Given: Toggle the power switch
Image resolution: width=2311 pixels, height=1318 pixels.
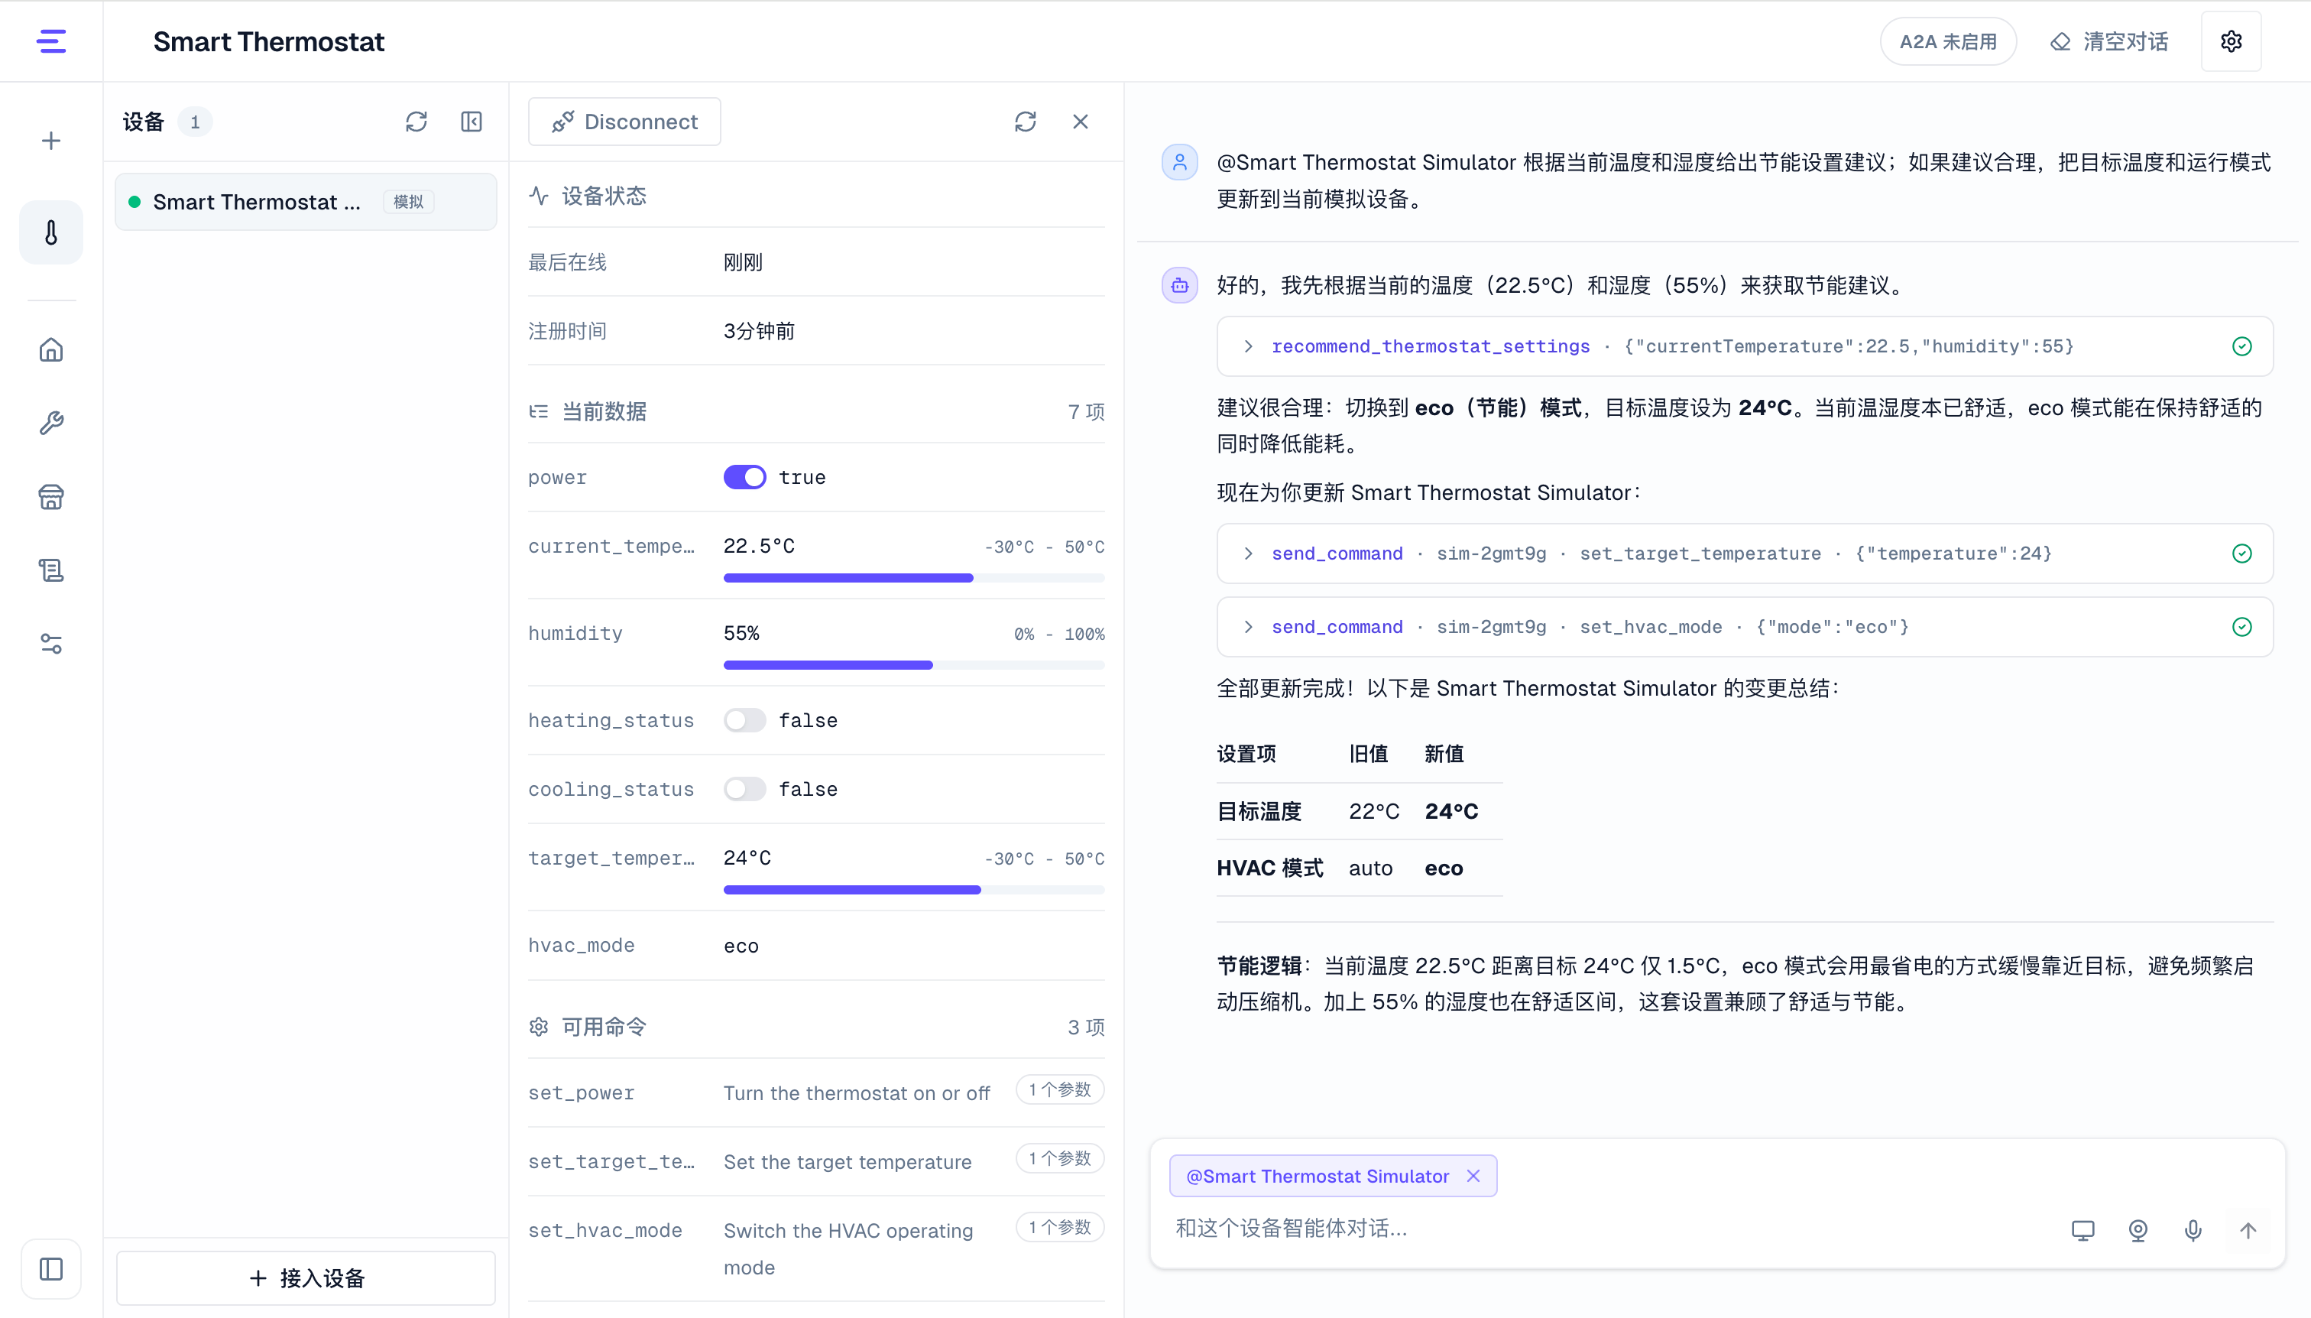Looking at the screenshot, I should click(744, 477).
